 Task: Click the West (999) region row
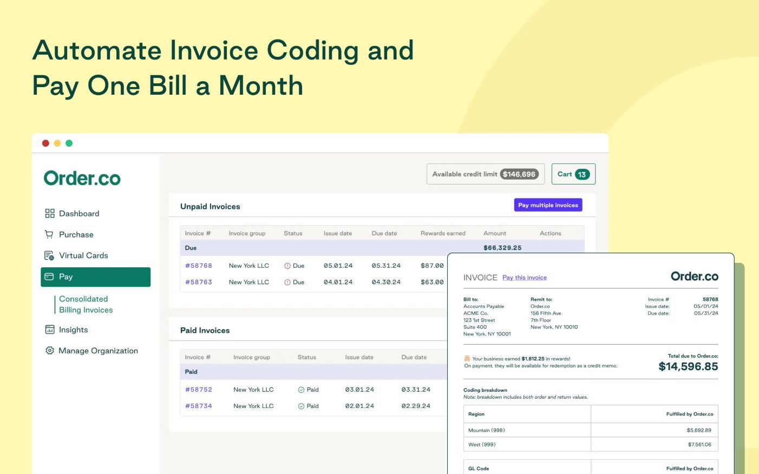pyautogui.click(x=591, y=444)
